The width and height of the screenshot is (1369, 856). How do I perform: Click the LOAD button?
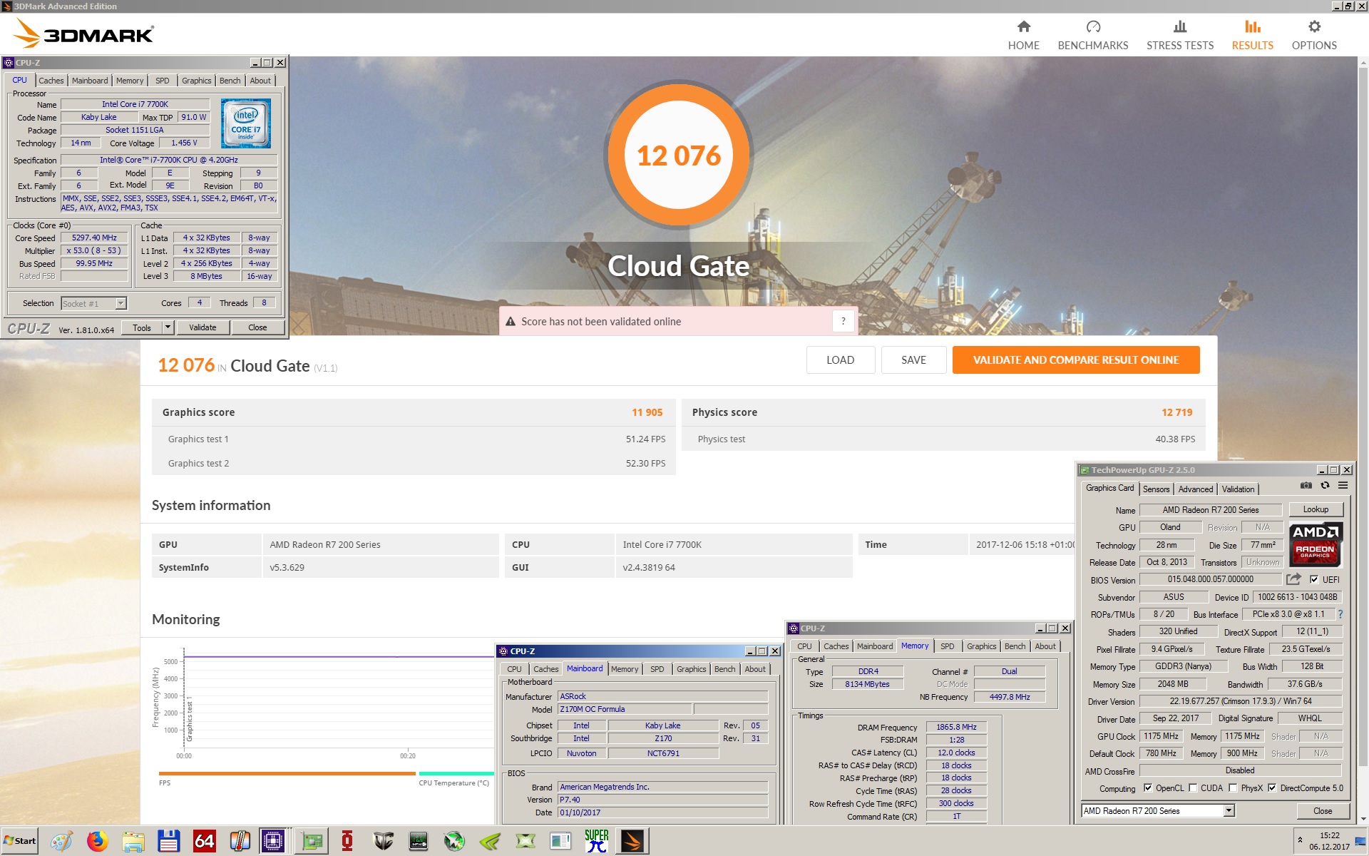[x=840, y=360]
